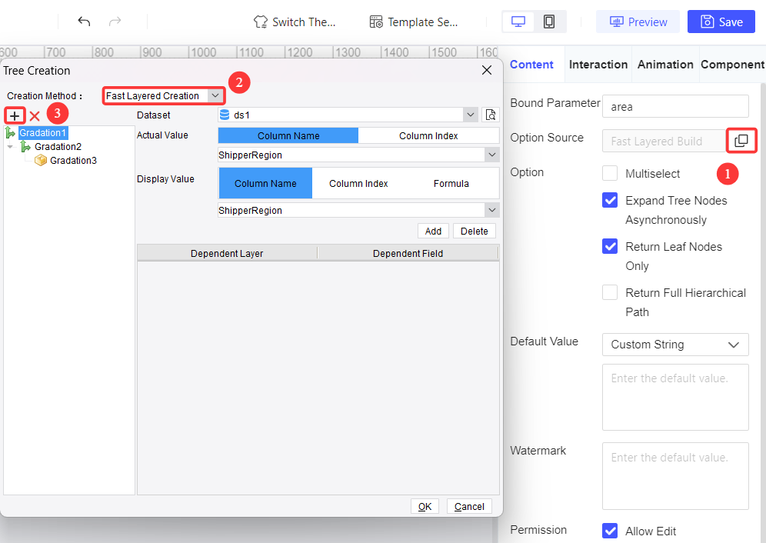
Task: Enable the Multiselect checkbox
Action: click(610, 173)
